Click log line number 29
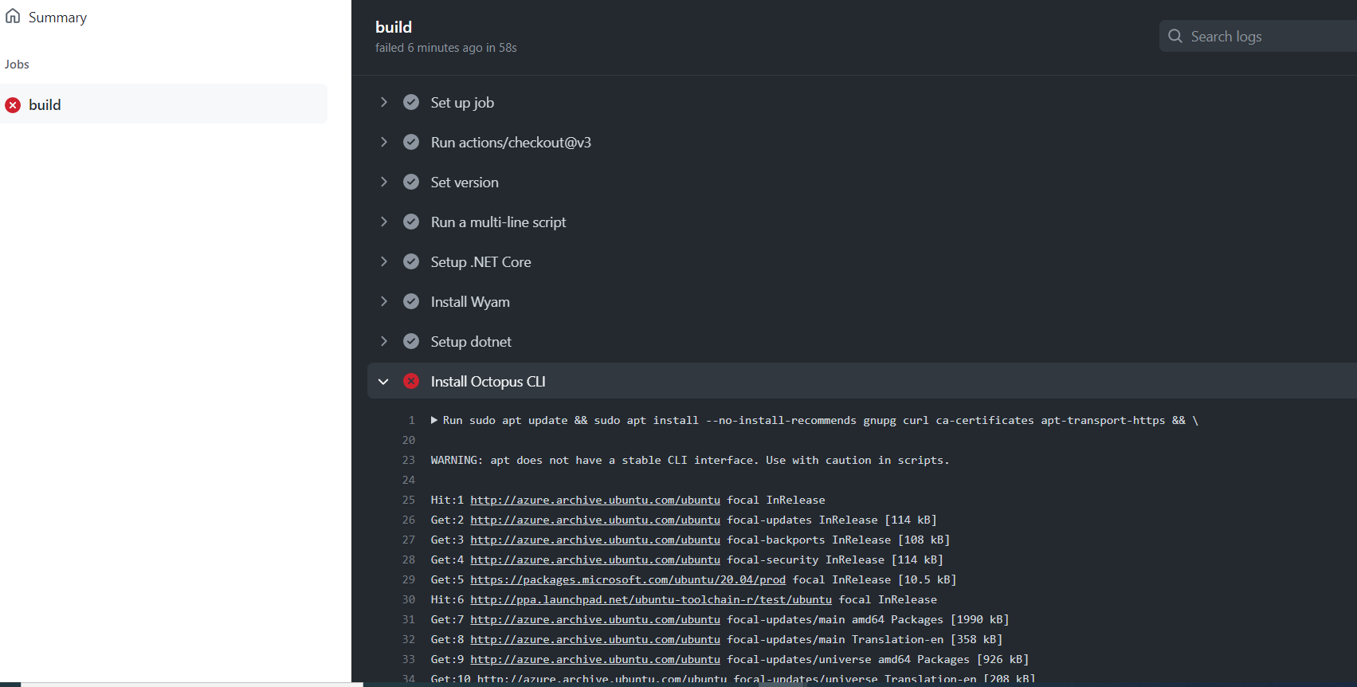Viewport: 1357px width, 687px height. pyautogui.click(x=409, y=579)
